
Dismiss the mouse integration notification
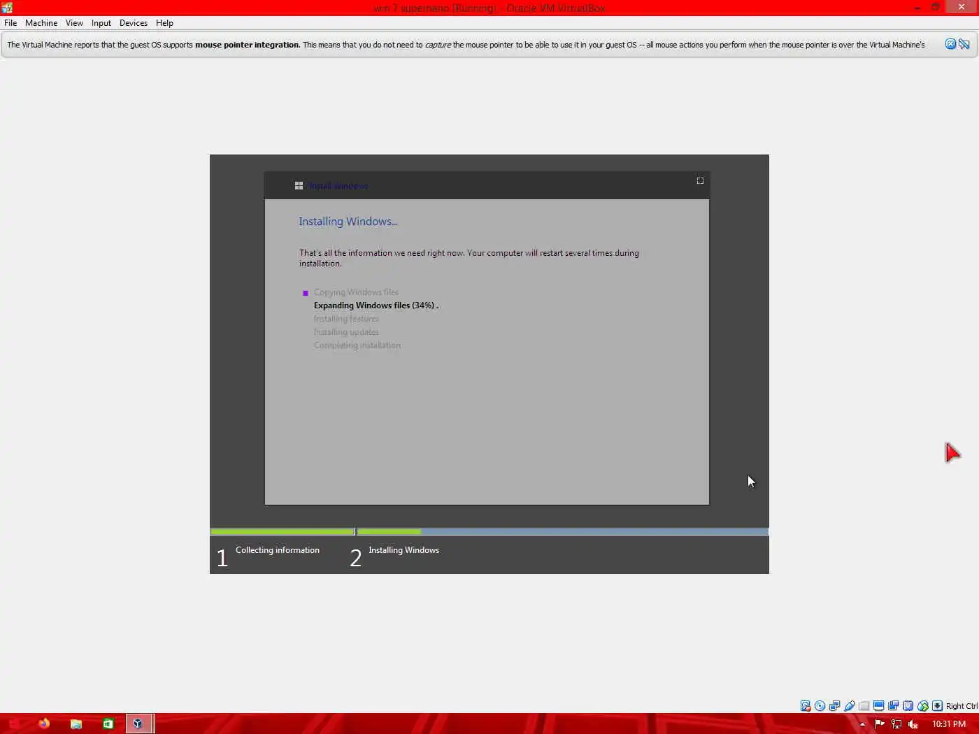(x=950, y=44)
